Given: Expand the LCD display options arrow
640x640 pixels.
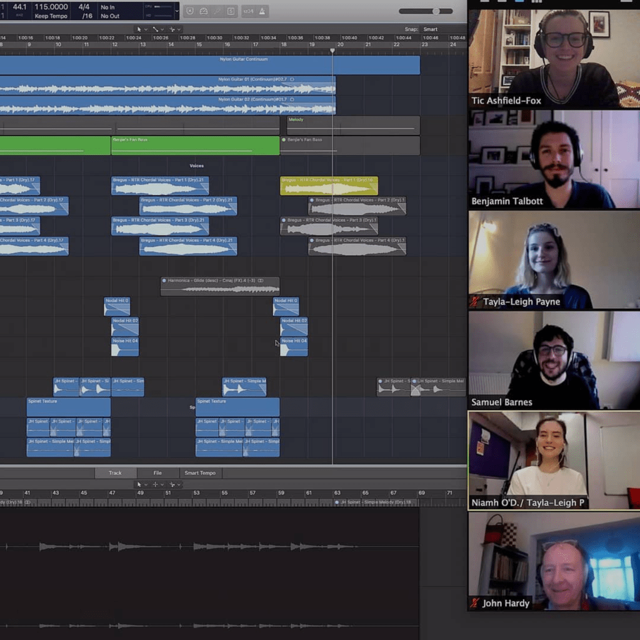Looking at the screenshot, I should click(177, 11).
